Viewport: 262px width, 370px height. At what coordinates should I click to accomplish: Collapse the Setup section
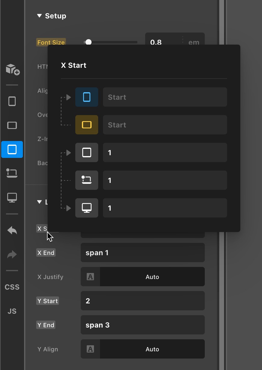click(39, 16)
